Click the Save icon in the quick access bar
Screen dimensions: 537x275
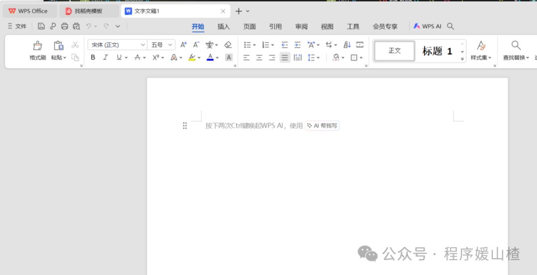(41, 26)
